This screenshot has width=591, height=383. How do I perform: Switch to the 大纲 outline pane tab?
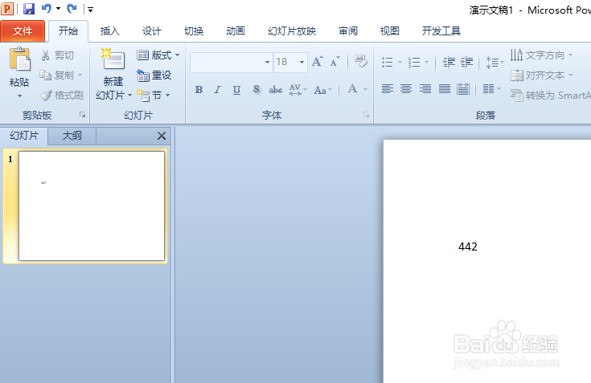[x=72, y=136]
